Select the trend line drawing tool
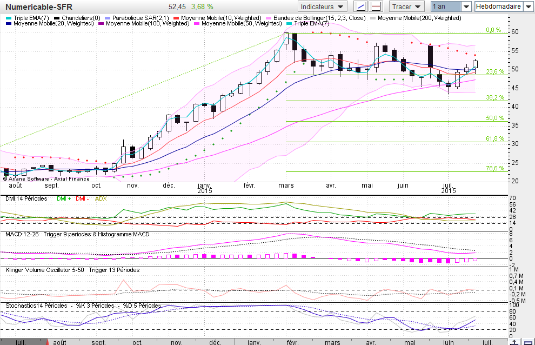Screen dimensions: 535x345 pos(360,6)
